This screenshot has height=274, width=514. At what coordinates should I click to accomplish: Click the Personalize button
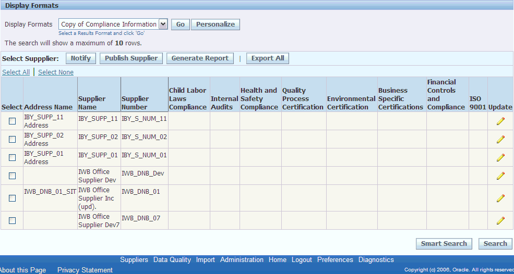point(216,24)
